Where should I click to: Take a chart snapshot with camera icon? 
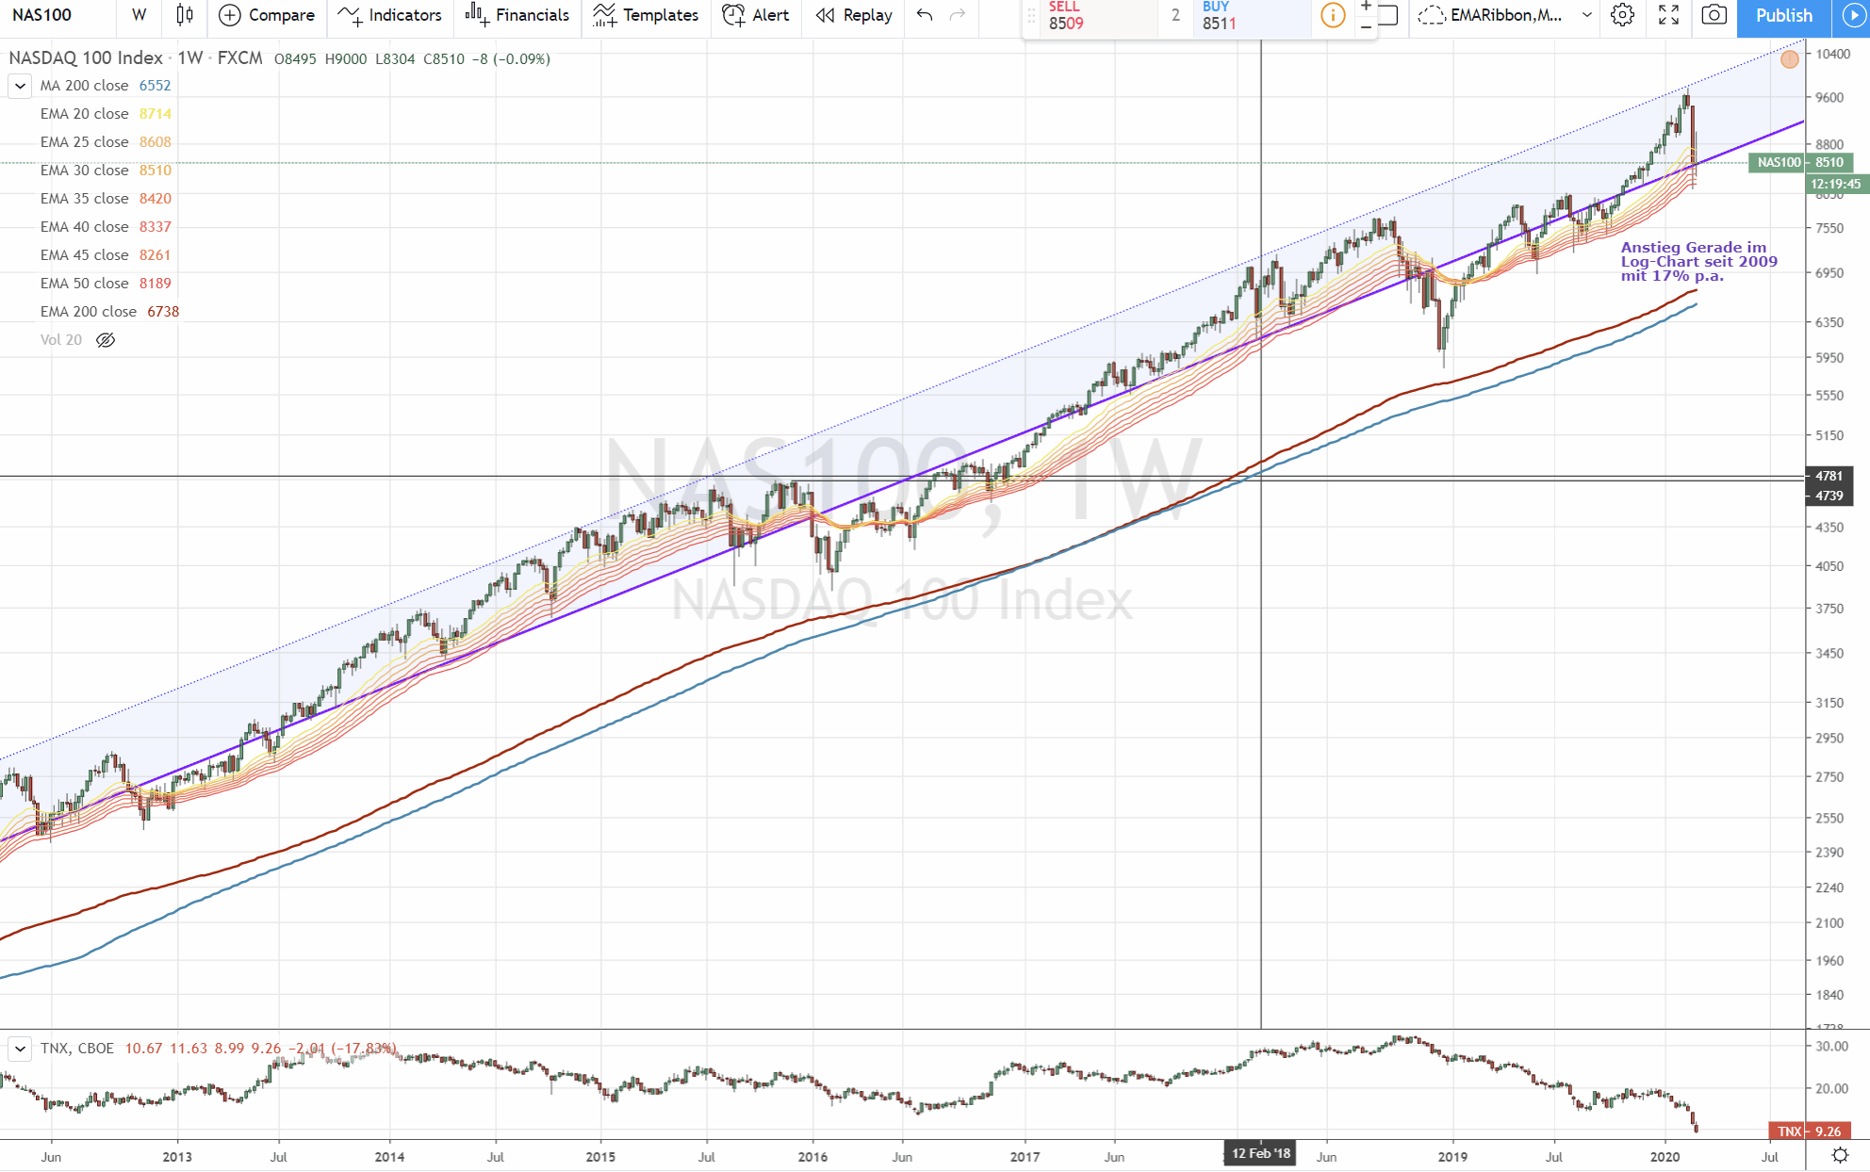click(x=1714, y=15)
